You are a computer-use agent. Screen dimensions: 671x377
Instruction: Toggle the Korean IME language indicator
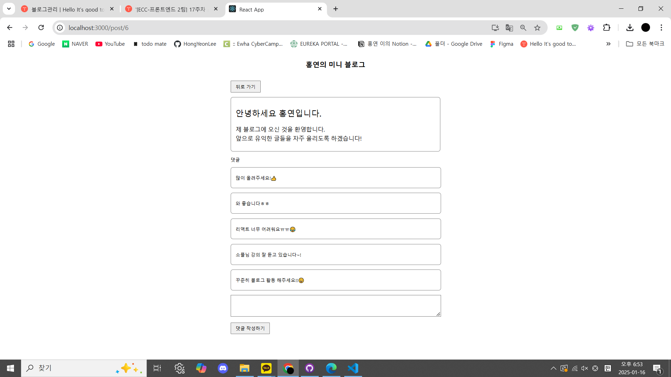[607, 368]
